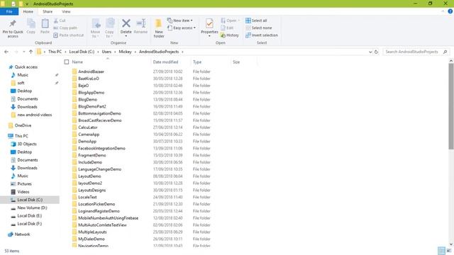Image resolution: width=454 pixels, height=255 pixels.
Task: Select the MobileNumberAuthUsingFirebase folder
Action: (108, 218)
